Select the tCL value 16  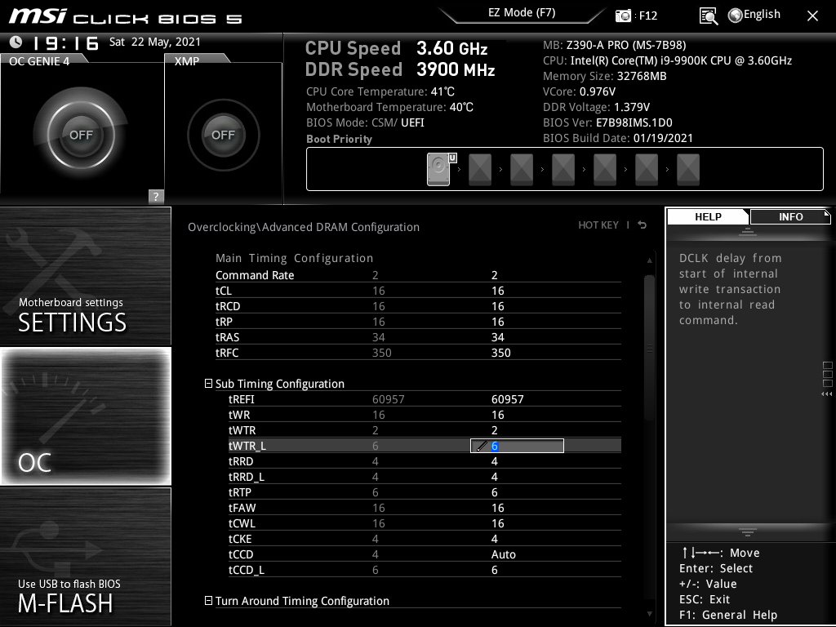tap(497, 291)
